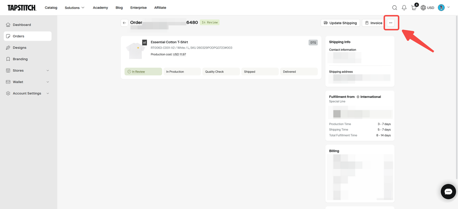Screen dimensions: 458x209
Task: Open Branding in the sidebar
Action: pyautogui.click(x=20, y=59)
